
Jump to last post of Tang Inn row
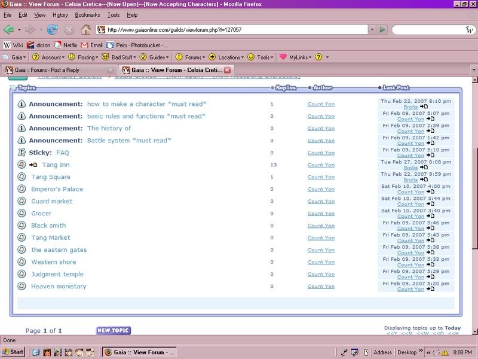pos(424,168)
